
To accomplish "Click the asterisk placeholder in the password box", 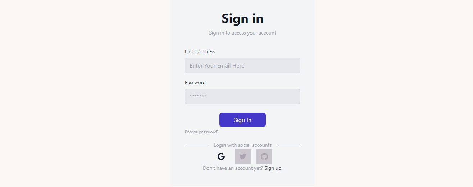I will click(x=198, y=96).
